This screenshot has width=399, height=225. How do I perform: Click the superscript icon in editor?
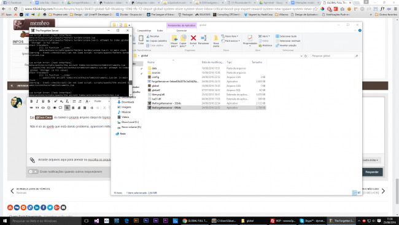pos(55,101)
